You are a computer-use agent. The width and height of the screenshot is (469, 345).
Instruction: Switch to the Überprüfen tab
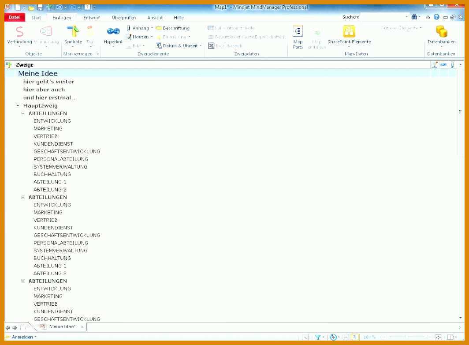[x=124, y=18]
